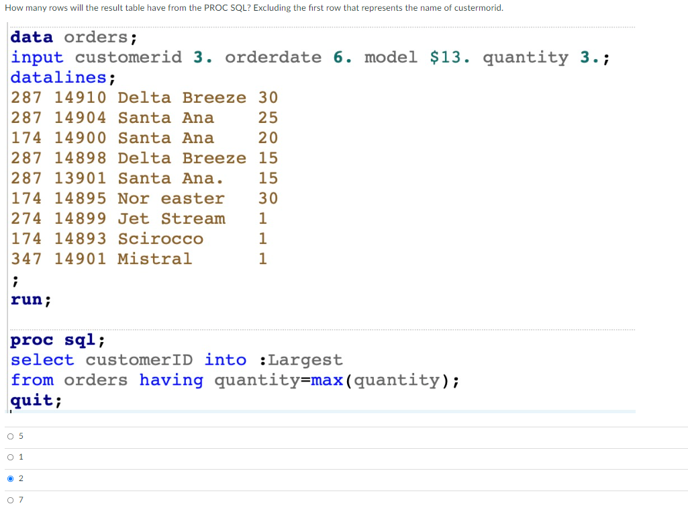Click data row '287 14898 Delta Breeze 15'
Image resolution: width=688 pixels, height=512 pixels.
pos(144,158)
